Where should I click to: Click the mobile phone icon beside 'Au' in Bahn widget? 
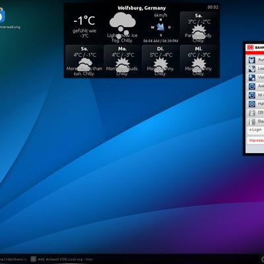pyautogui.click(x=252, y=60)
